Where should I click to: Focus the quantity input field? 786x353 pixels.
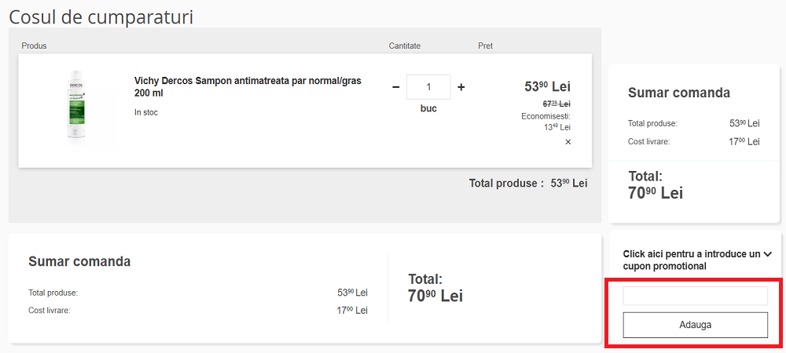(x=428, y=87)
